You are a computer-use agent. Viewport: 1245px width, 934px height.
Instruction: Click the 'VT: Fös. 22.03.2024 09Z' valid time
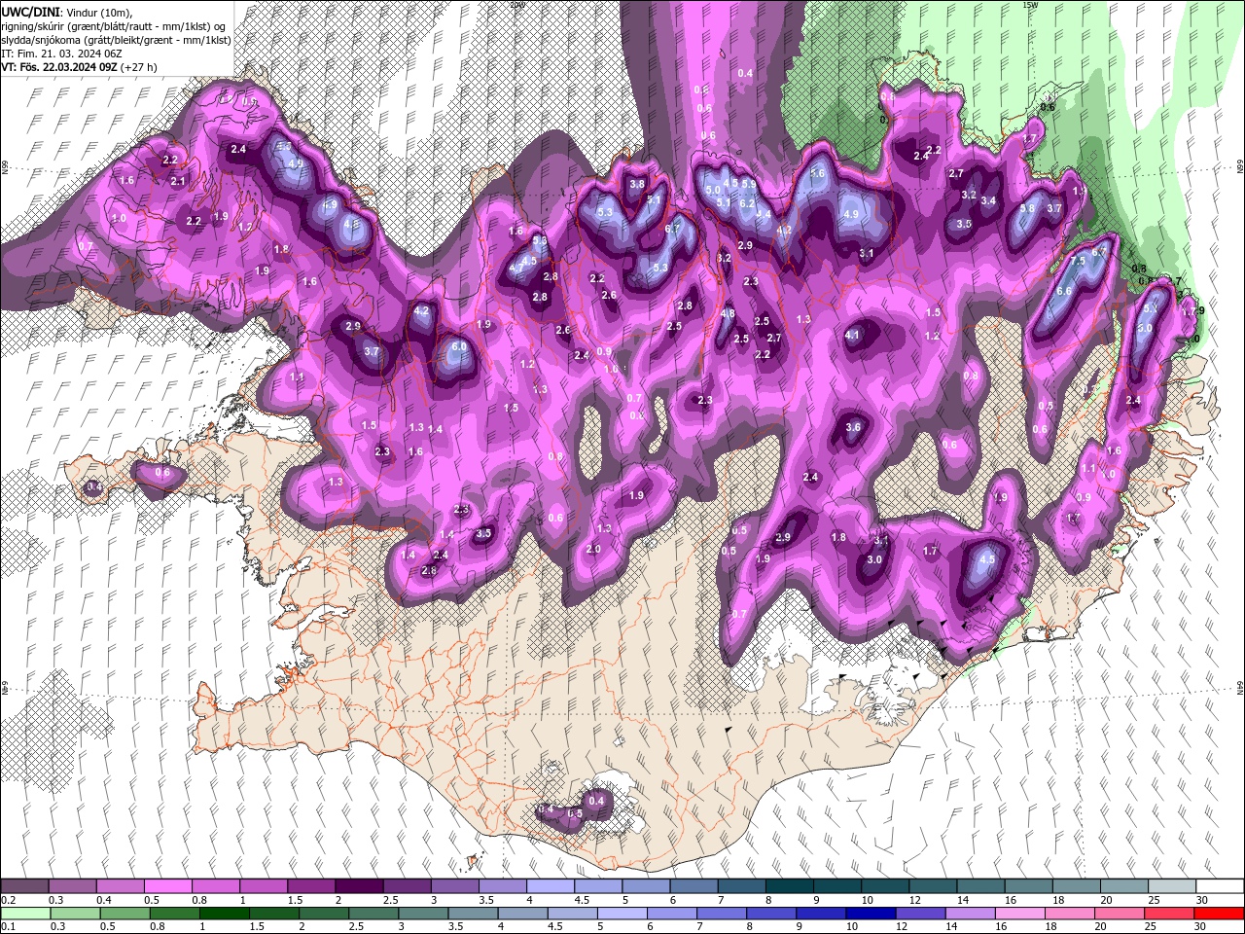(x=59, y=67)
